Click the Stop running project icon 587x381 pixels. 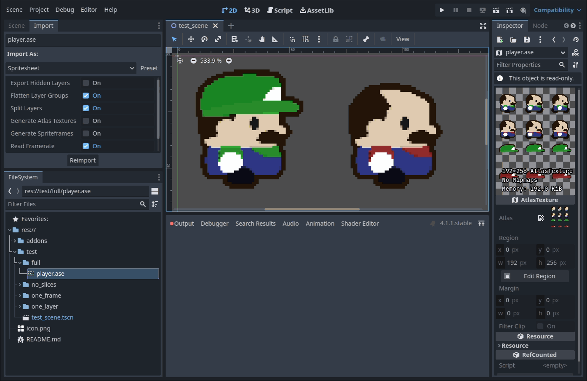(x=469, y=10)
